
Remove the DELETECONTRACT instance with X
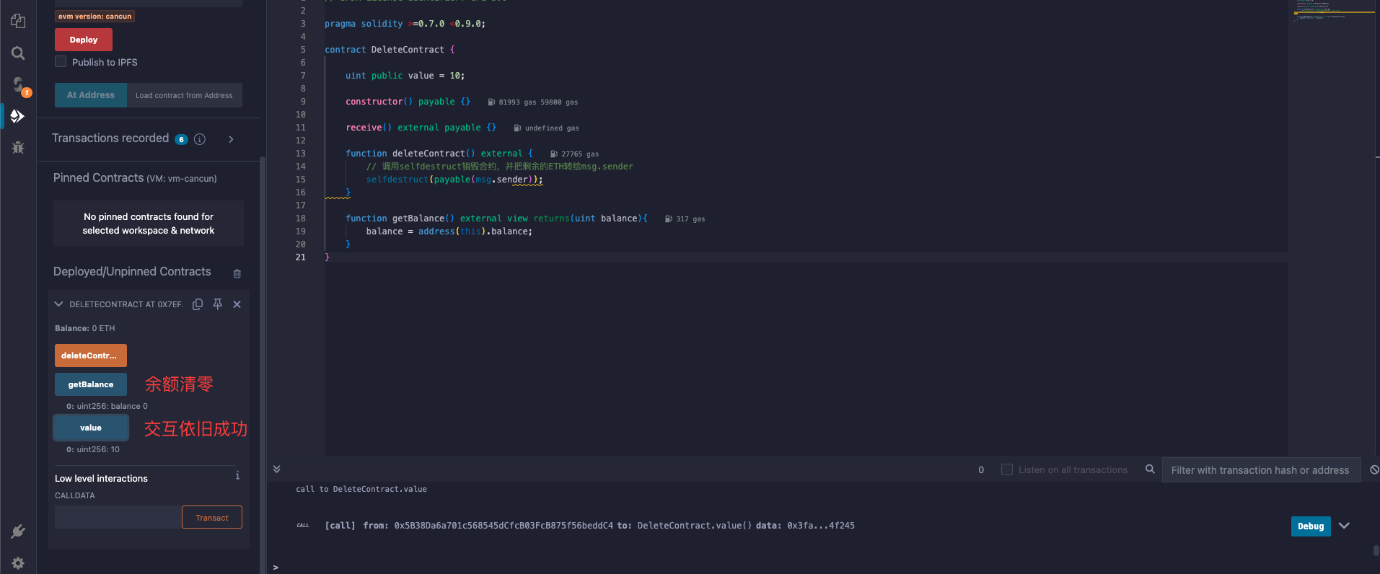237,304
